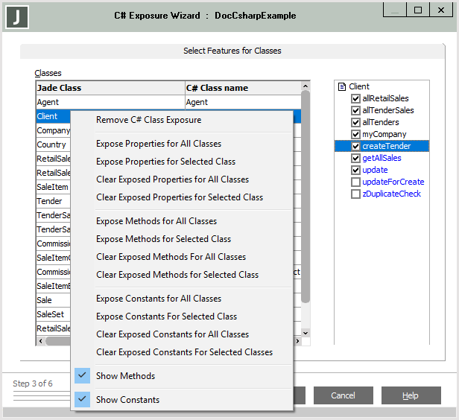Select the Tender class row
Image resolution: width=459 pixels, height=420 pixels.
(x=53, y=201)
